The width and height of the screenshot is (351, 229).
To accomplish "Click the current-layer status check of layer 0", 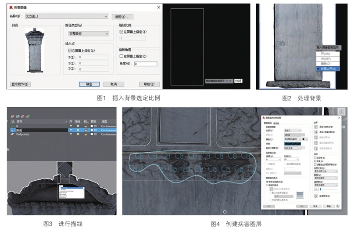I will point(13,126).
